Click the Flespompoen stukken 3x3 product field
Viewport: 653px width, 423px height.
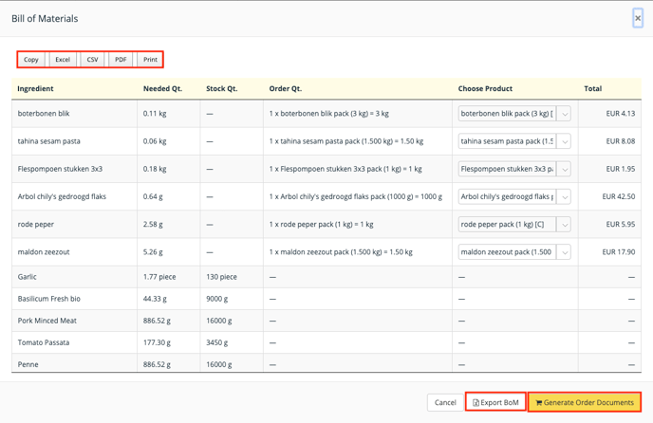click(507, 169)
